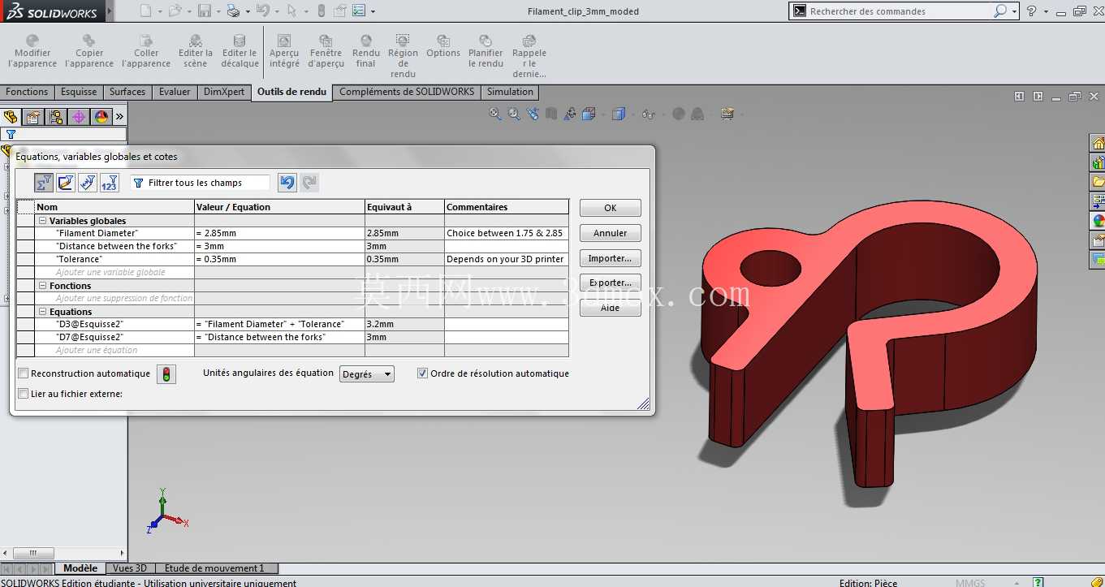Click the Rendu final icon
Viewport: 1105px width, 587px height.
pyautogui.click(x=366, y=41)
